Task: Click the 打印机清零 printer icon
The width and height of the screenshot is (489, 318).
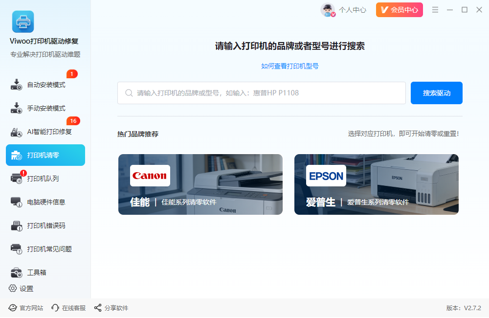Action: 16,155
